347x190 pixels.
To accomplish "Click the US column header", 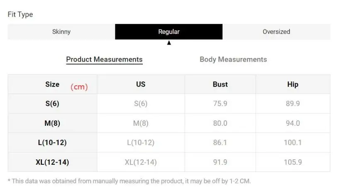I will 141,84.
